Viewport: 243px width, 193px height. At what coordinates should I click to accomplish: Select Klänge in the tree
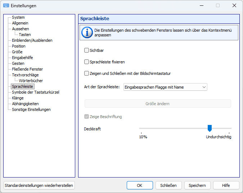(18, 98)
